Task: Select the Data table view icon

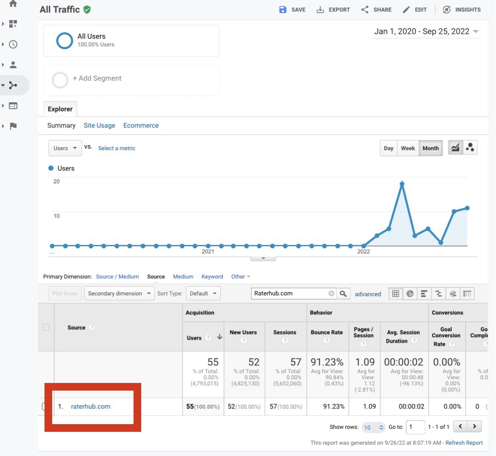Action: [396, 294]
